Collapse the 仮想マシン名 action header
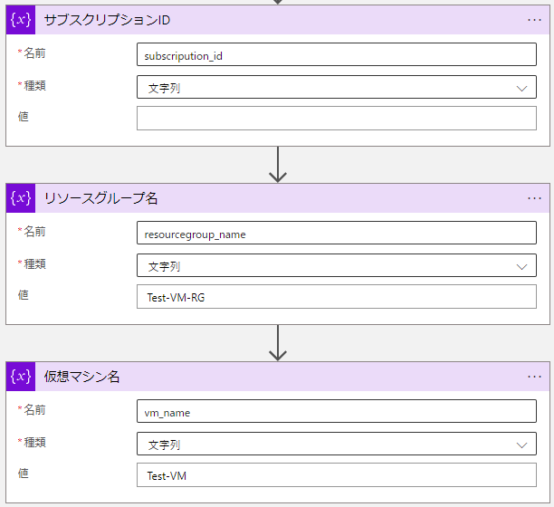Viewport: 554px width, 507px height. click(278, 377)
